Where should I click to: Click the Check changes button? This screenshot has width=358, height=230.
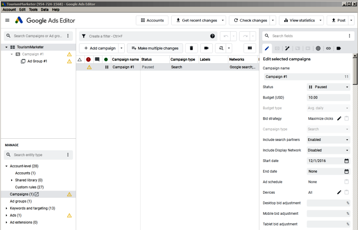tap(250, 20)
